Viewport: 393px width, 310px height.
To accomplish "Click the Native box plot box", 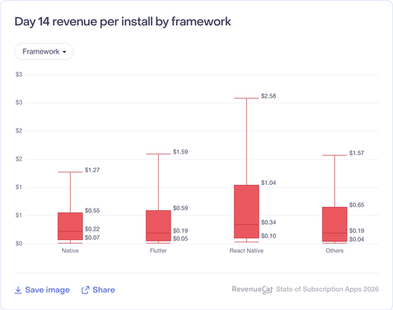I will pos(70,226).
